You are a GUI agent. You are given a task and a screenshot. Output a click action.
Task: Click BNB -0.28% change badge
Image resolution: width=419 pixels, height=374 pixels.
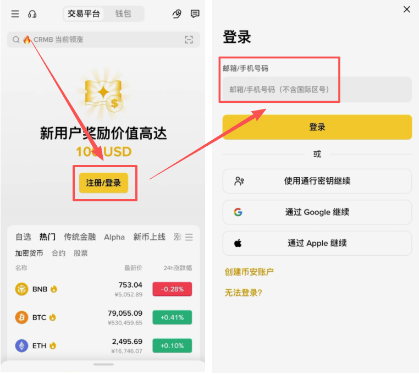[x=172, y=289]
